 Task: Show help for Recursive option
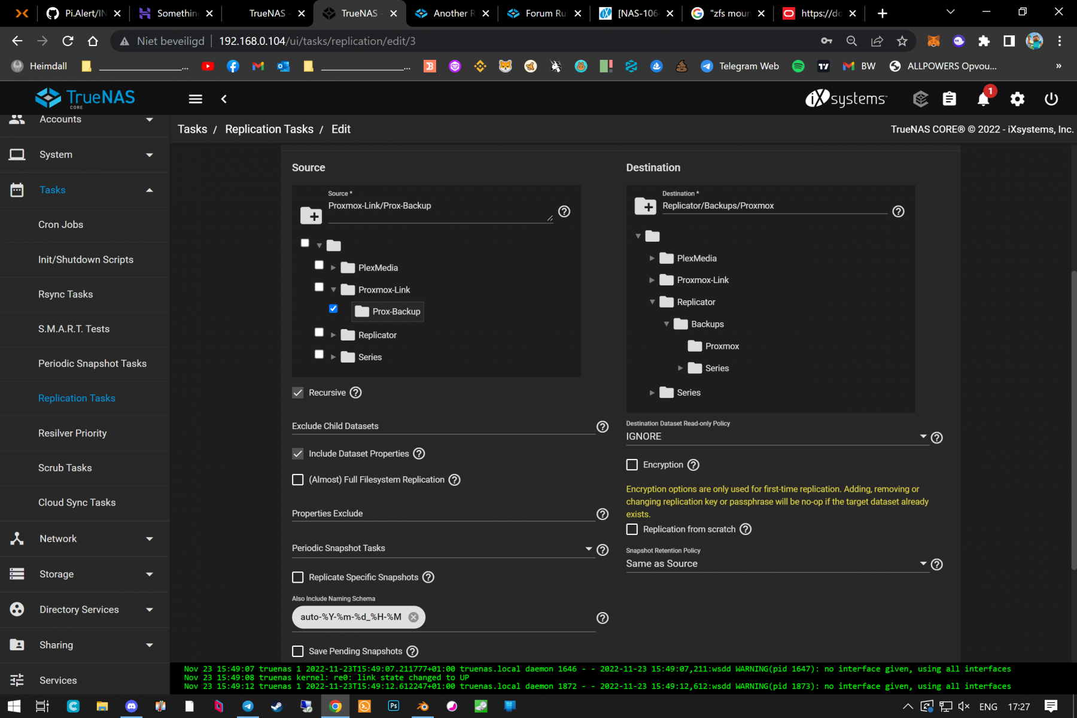(355, 393)
